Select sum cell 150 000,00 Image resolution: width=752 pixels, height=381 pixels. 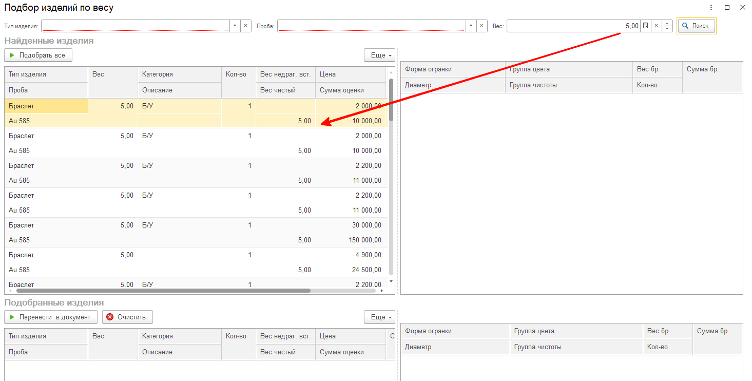point(351,240)
